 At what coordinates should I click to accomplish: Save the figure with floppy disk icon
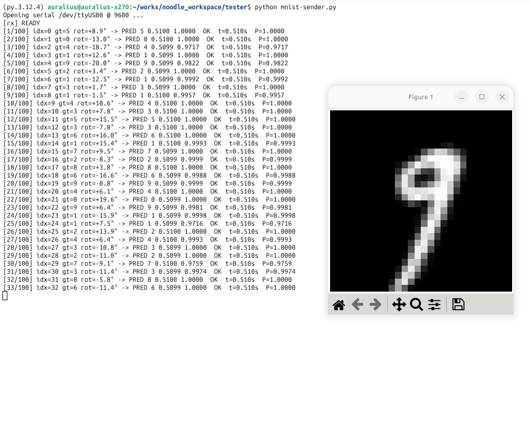pyautogui.click(x=458, y=305)
